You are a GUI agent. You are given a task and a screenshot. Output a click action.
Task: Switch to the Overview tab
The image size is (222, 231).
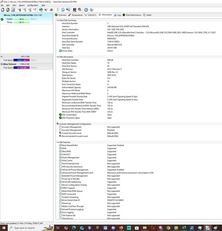coord(61,15)
